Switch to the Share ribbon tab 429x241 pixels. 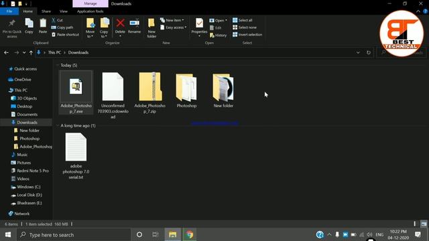click(46, 11)
